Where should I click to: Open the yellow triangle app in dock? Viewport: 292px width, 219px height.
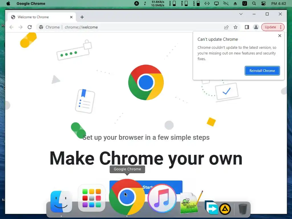click(225, 209)
